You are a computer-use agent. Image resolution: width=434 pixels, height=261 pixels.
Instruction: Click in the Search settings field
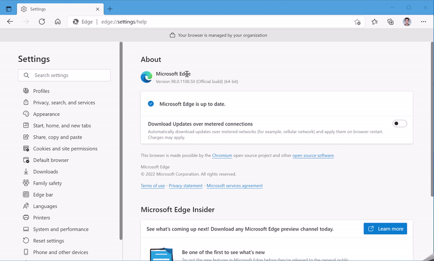point(68,75)
